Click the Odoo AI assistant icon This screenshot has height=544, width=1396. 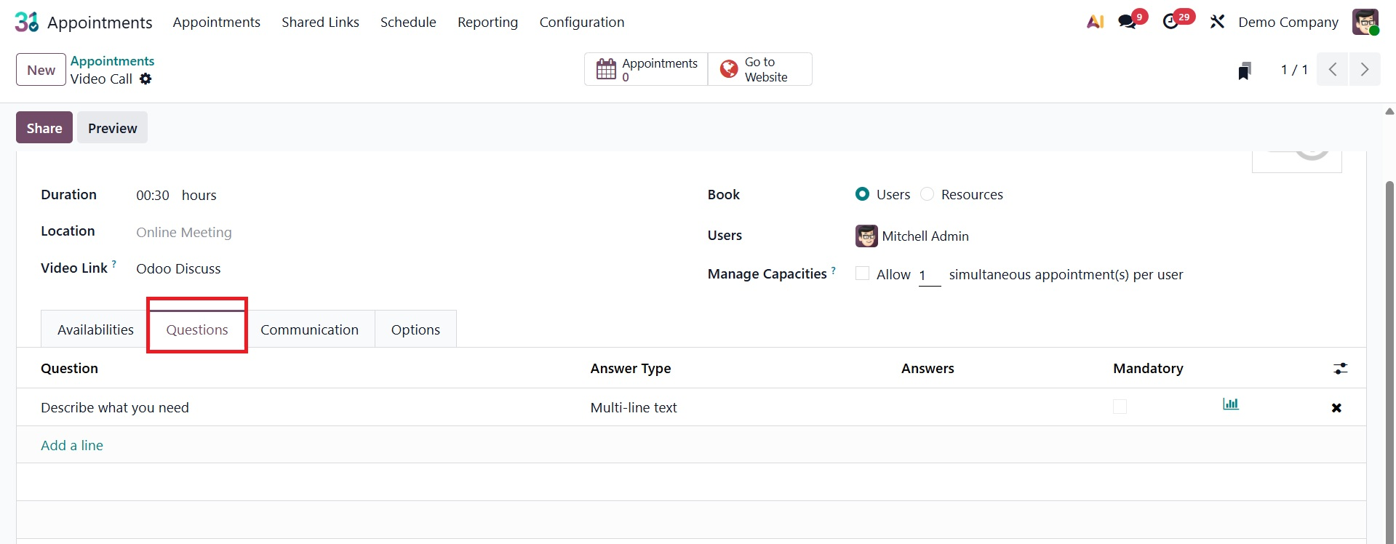1095,22
